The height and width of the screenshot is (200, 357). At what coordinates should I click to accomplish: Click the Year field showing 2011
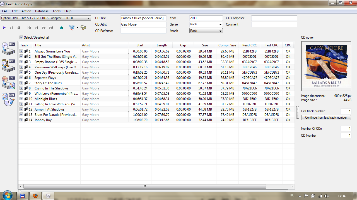click(x=206, y=18)
